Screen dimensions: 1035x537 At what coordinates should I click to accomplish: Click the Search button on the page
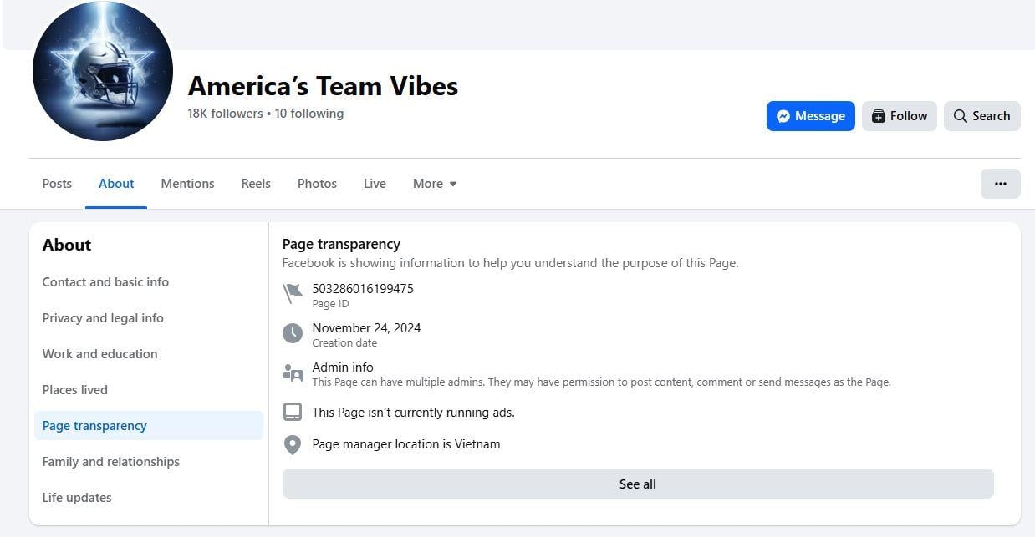point(981,116)
